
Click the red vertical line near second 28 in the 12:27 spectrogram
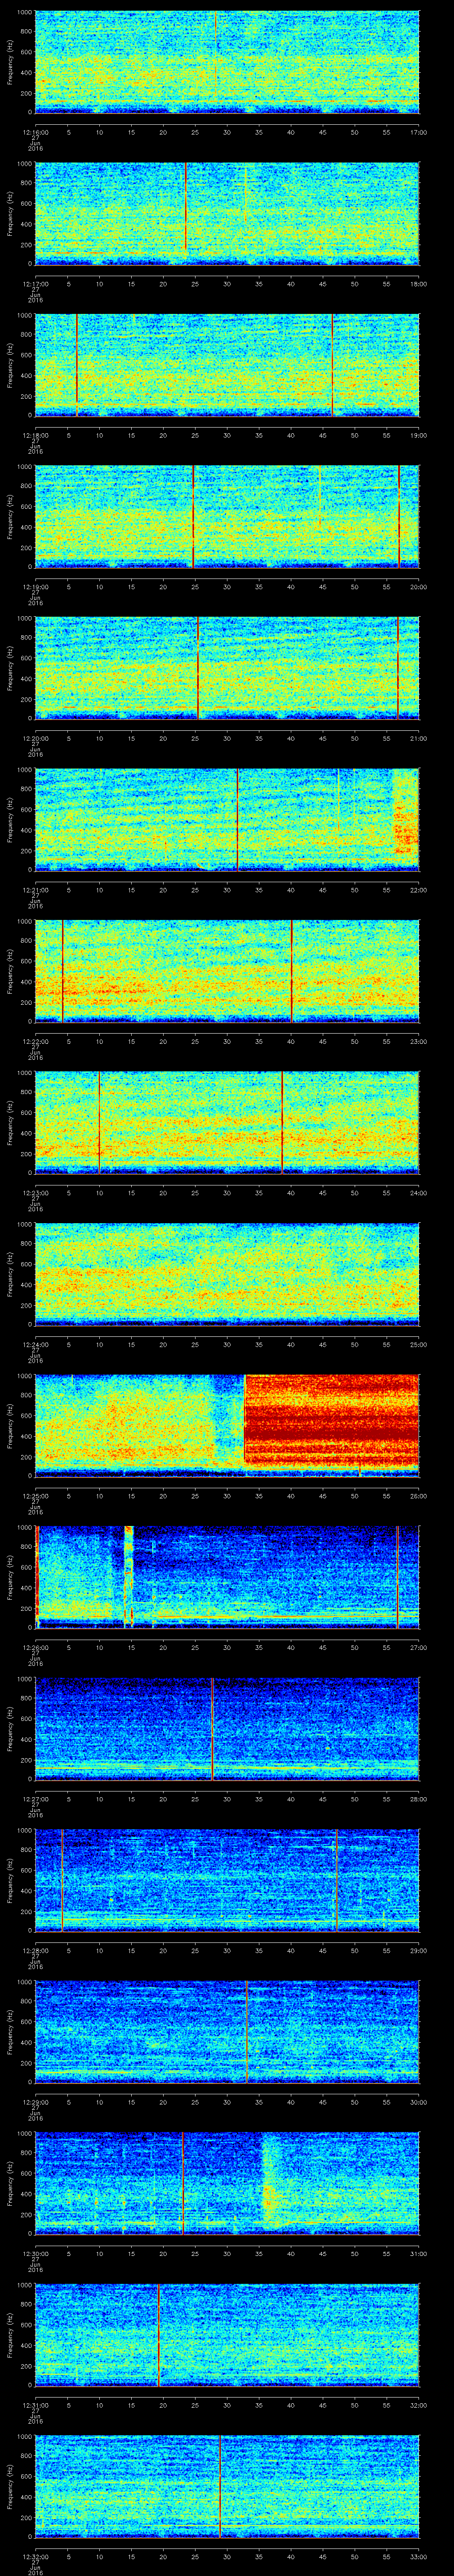[212, 1729]
